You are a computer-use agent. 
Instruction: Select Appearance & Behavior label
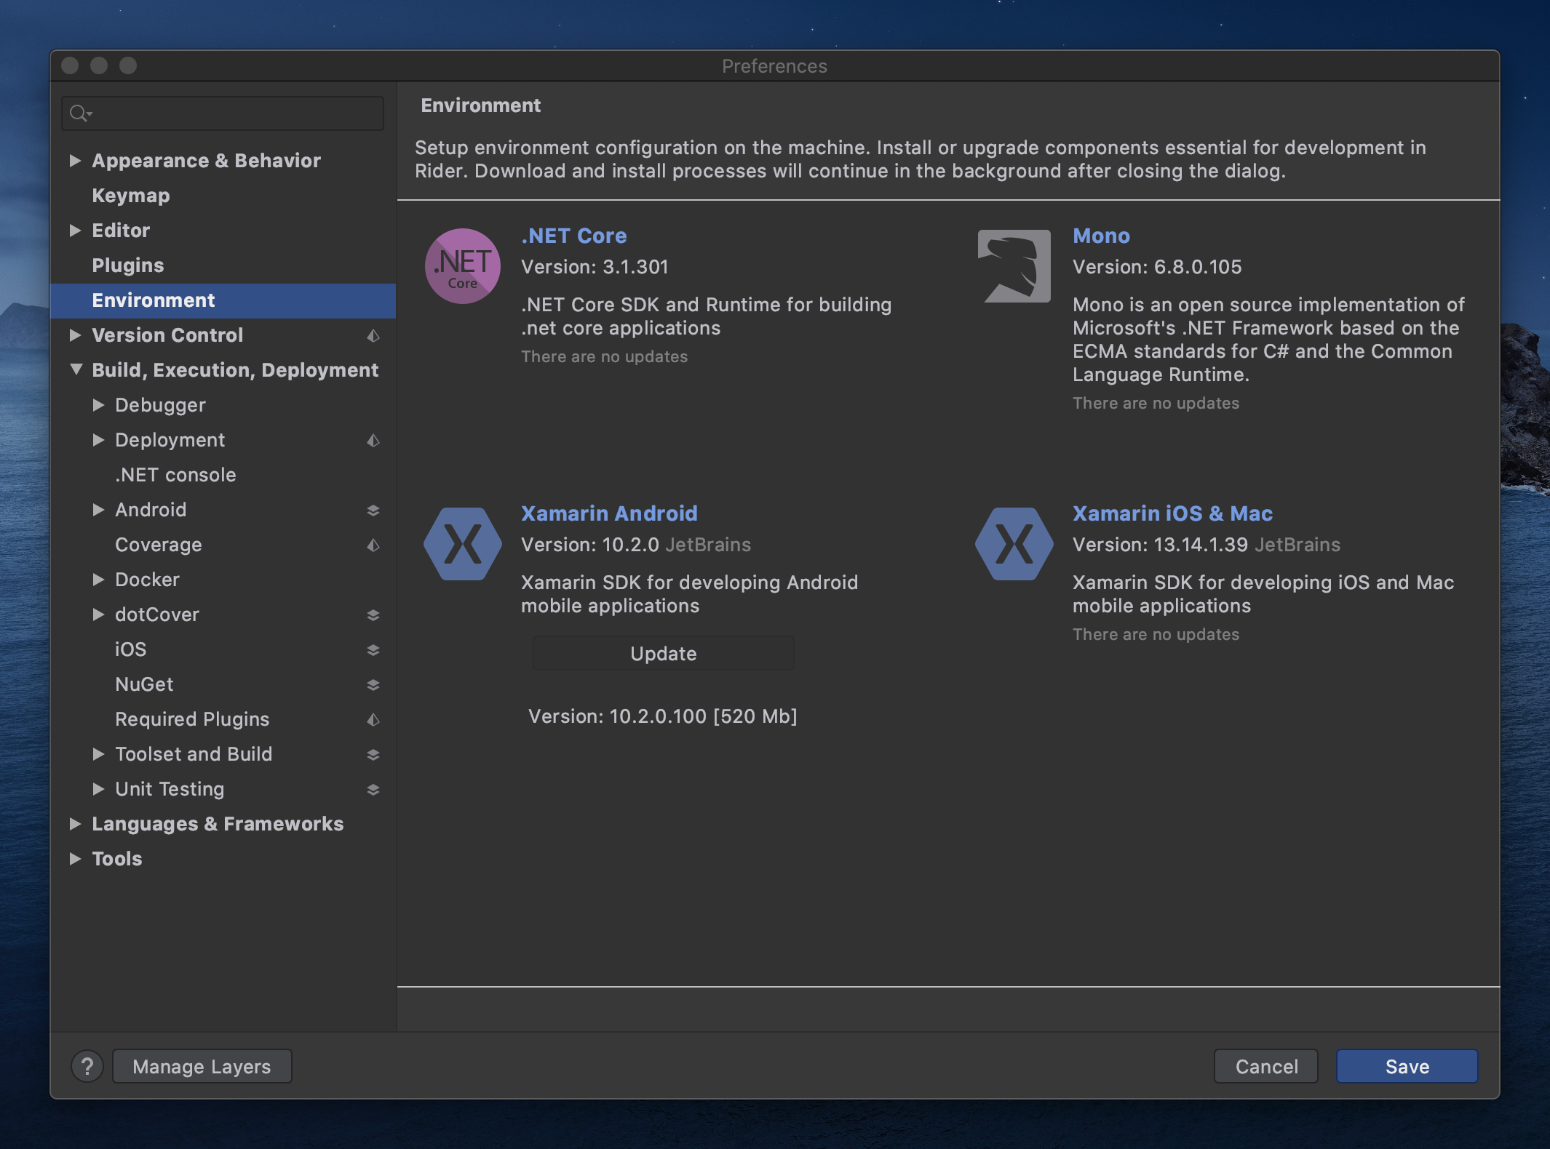click(206, 161)
